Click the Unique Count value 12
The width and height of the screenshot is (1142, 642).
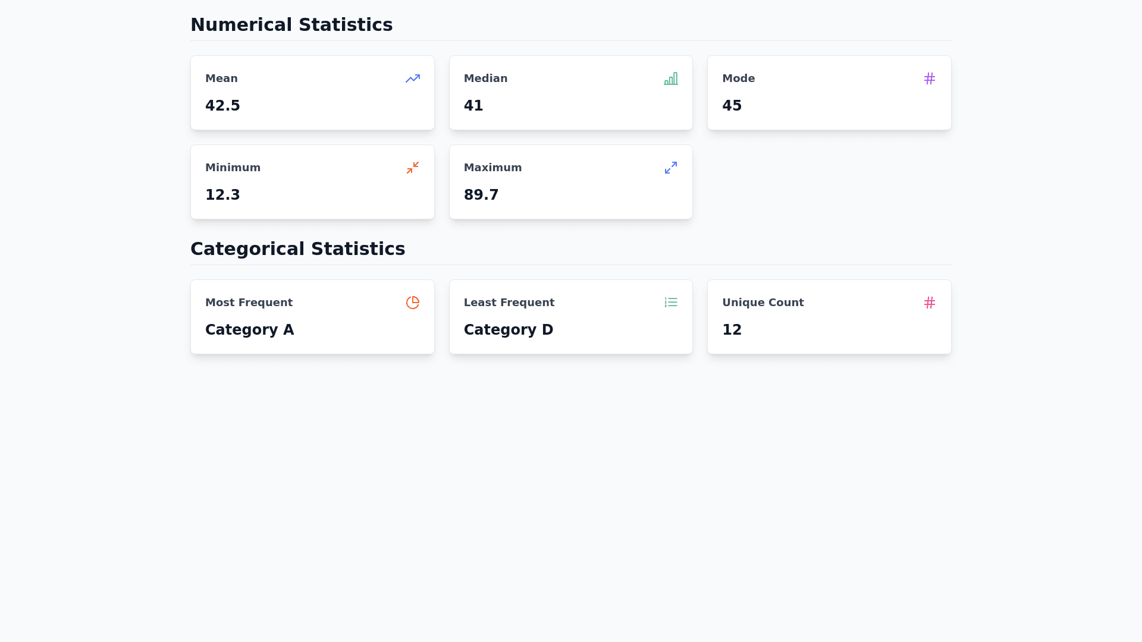(x=732, y=330)
